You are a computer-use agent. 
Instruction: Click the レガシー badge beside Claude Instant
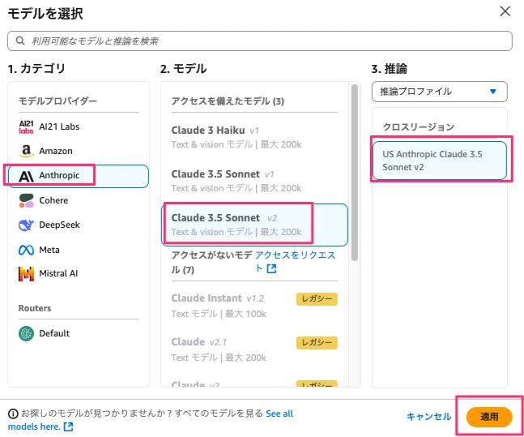(317, 299)
